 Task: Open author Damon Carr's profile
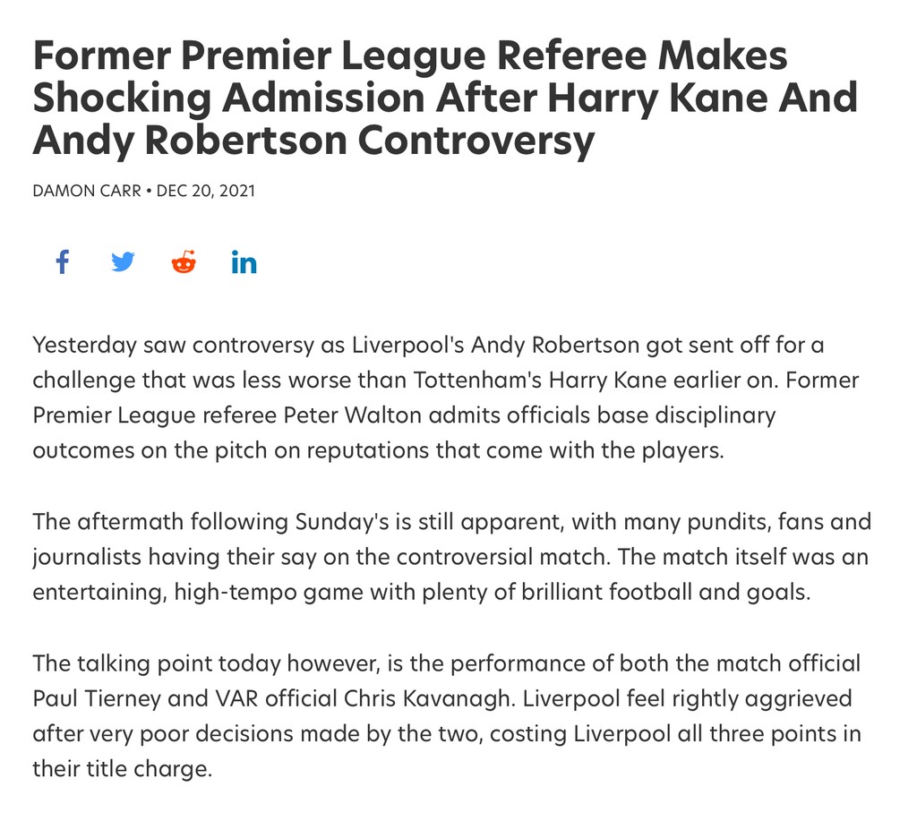tap(86, 191)
